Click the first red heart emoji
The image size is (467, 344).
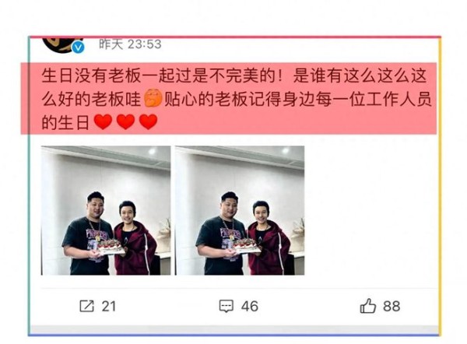(103, 121)
